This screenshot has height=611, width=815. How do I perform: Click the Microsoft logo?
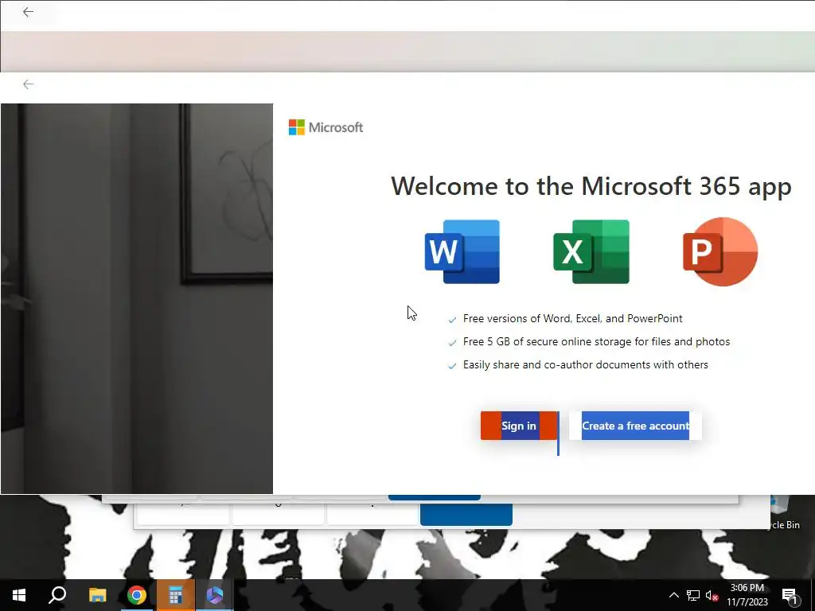[x=326, y=127]
